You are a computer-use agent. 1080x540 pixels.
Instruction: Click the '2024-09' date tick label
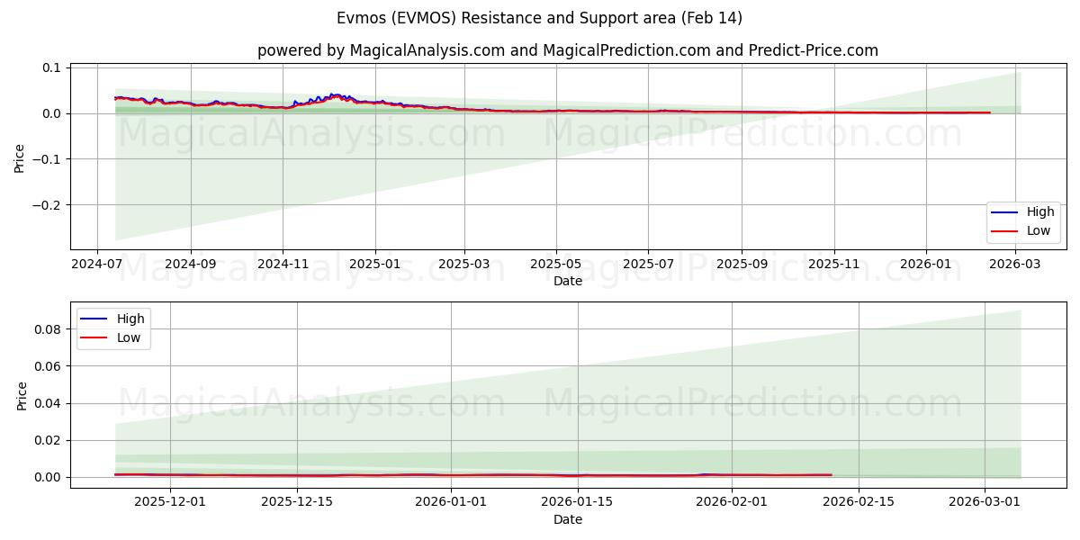[x=190, y=265]
